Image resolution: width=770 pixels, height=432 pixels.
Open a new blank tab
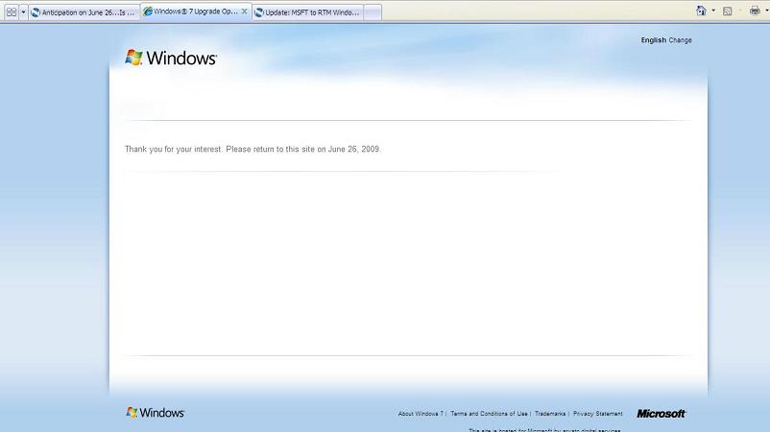pos(373,12)
